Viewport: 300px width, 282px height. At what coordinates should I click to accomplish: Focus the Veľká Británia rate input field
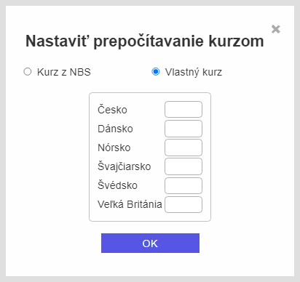click(x=183, y=204)
